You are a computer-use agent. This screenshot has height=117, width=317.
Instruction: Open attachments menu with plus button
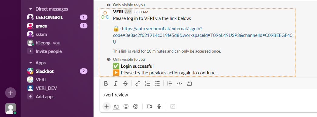107,106
